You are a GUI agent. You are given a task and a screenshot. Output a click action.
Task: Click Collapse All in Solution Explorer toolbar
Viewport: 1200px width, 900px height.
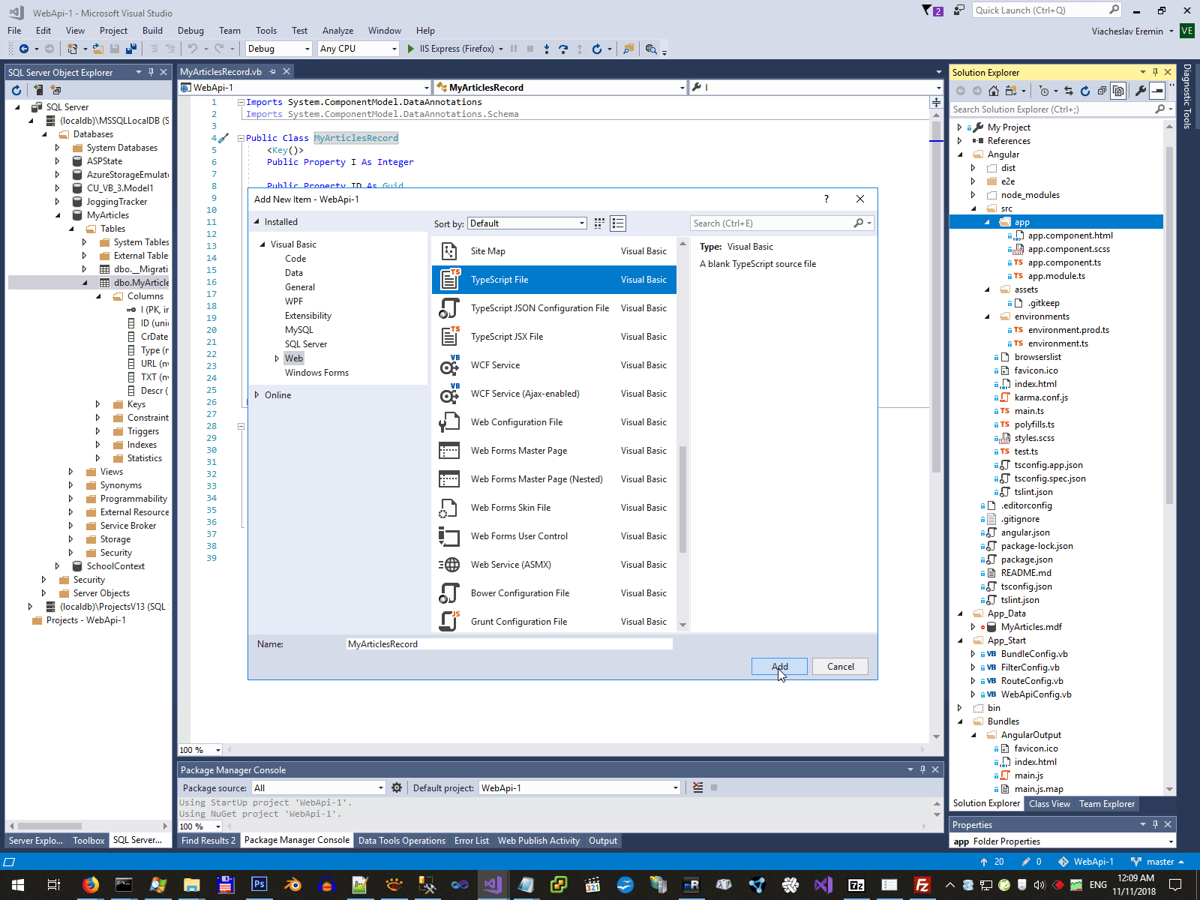tap(1102, 91)
